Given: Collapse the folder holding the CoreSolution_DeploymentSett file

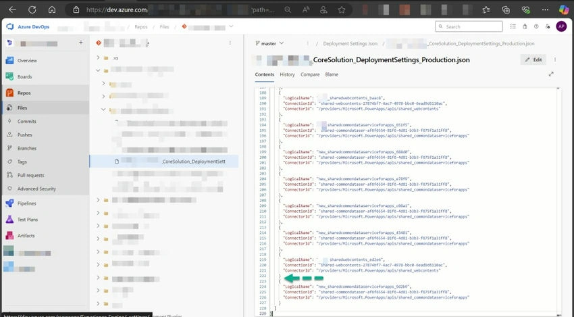Looking at the screenshot, I should coord(103,109).
